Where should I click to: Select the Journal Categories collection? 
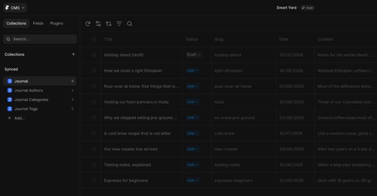(x=40, y=100)
